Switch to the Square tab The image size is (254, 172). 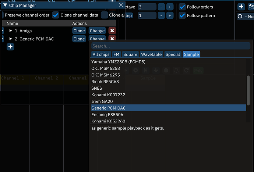coord(130,54)
